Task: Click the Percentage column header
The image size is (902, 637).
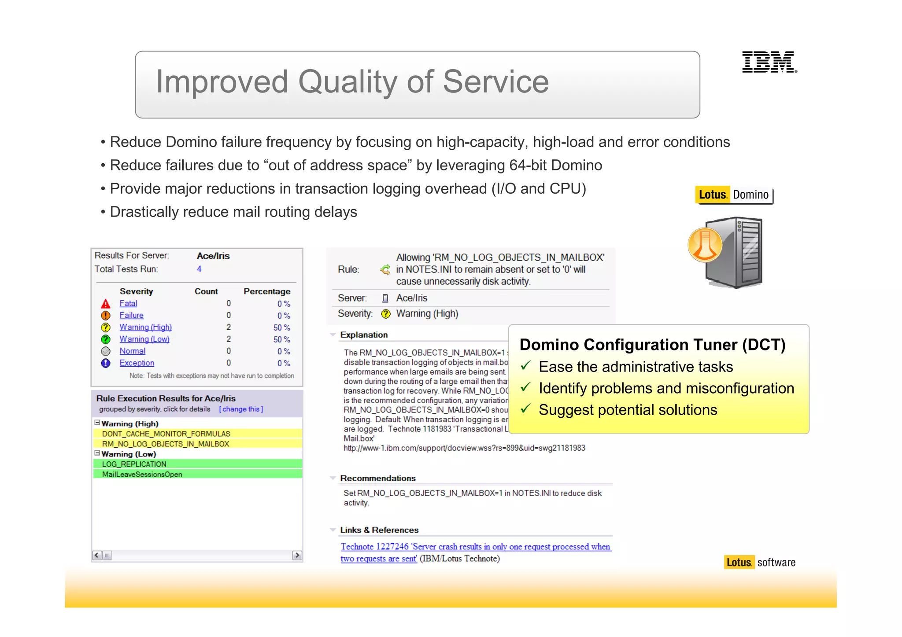Action: pyautogui.click(x=267, y=291)
